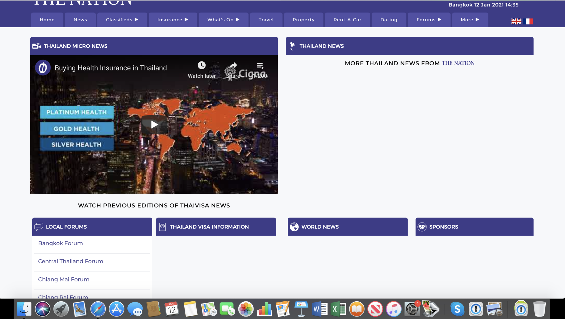This screenshot has height=319, width=565.
Task: Launch Siri from the Dock
Action: click(x=42, y=309)
